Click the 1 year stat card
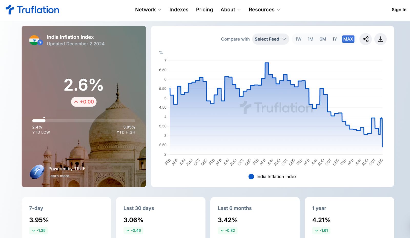Image resolution: width=410 pixels, height=238 pixels. [x=349, y=218]
